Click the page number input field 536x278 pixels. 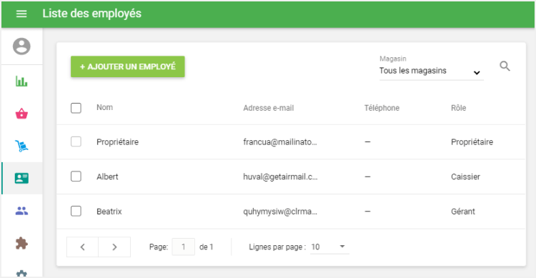(x=184, y=247)
